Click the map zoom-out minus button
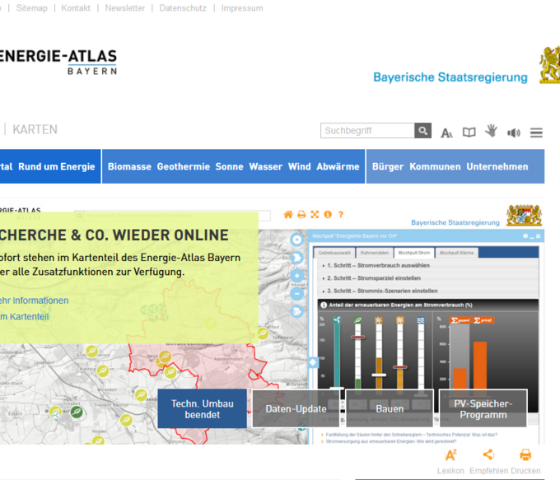Viewport: 560px width, 480px height. pyautogui.click(x=296, y=294)
